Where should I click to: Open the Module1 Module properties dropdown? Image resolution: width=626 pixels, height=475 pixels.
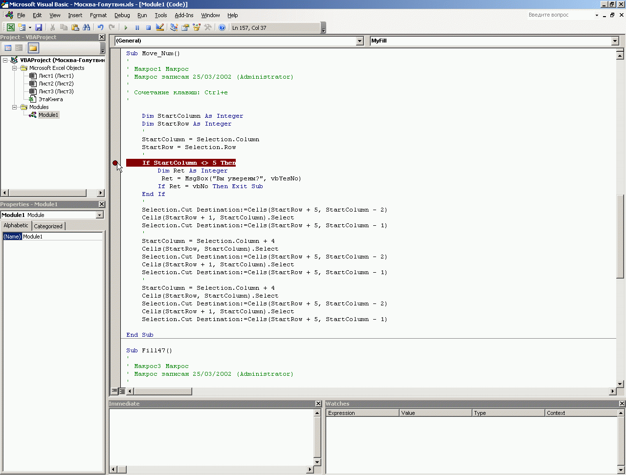(100, 215)
